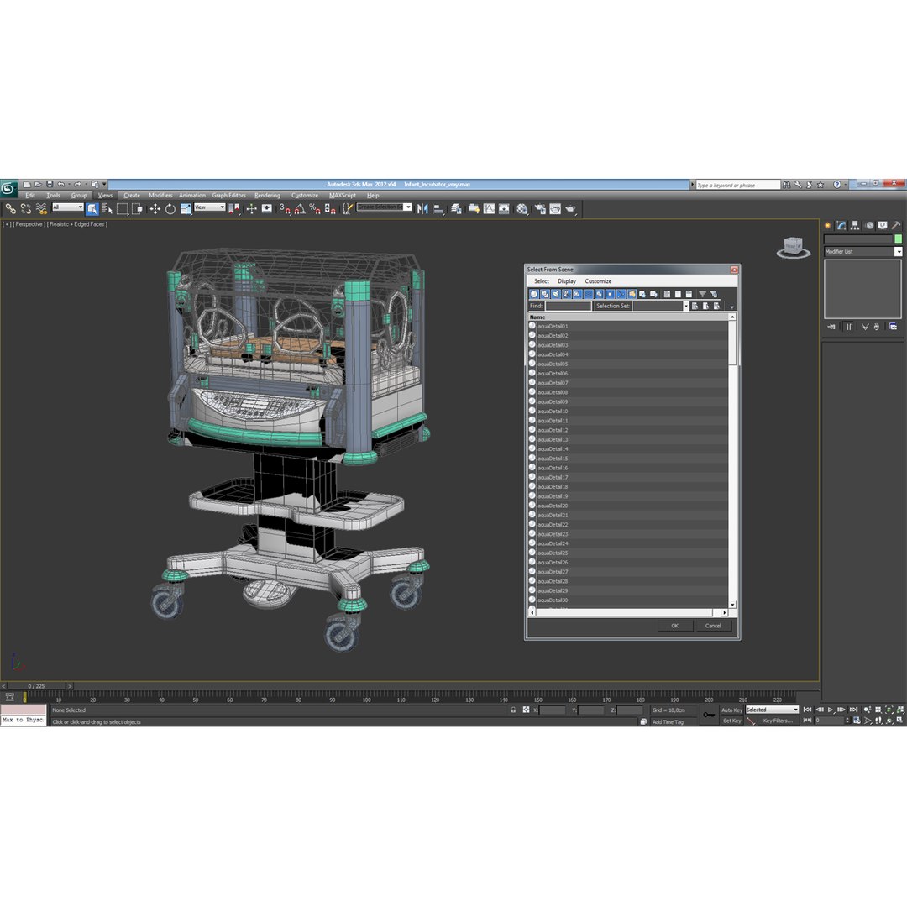Open the Display menu in Select From Scene

click(566, 281)
